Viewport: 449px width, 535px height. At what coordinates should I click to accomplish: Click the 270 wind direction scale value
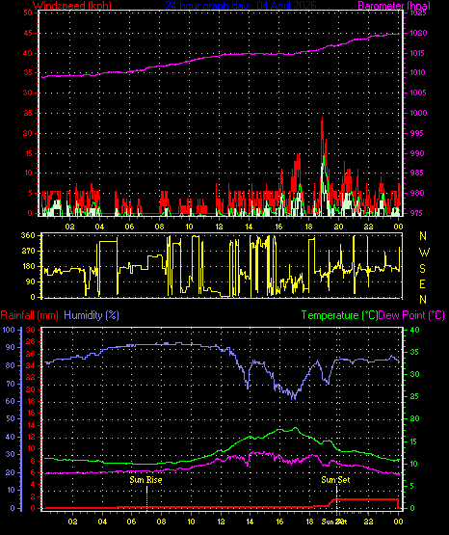(x=28, y=252)
